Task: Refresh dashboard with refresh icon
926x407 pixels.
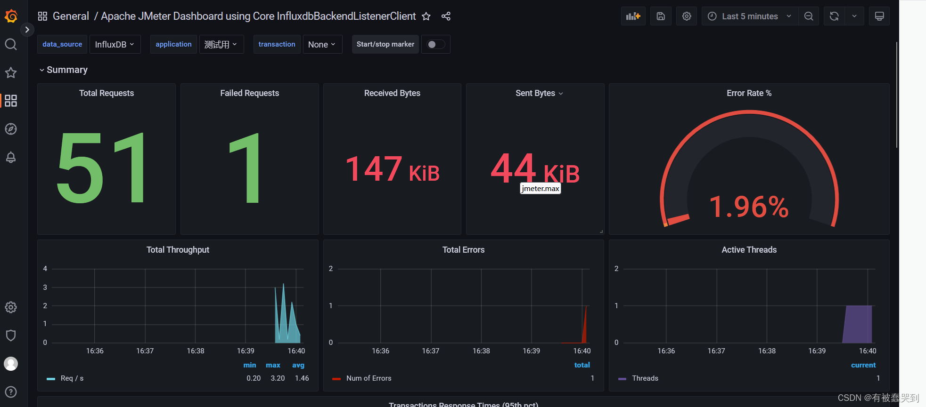Action: pyautogui.click(x=834, y=16)
